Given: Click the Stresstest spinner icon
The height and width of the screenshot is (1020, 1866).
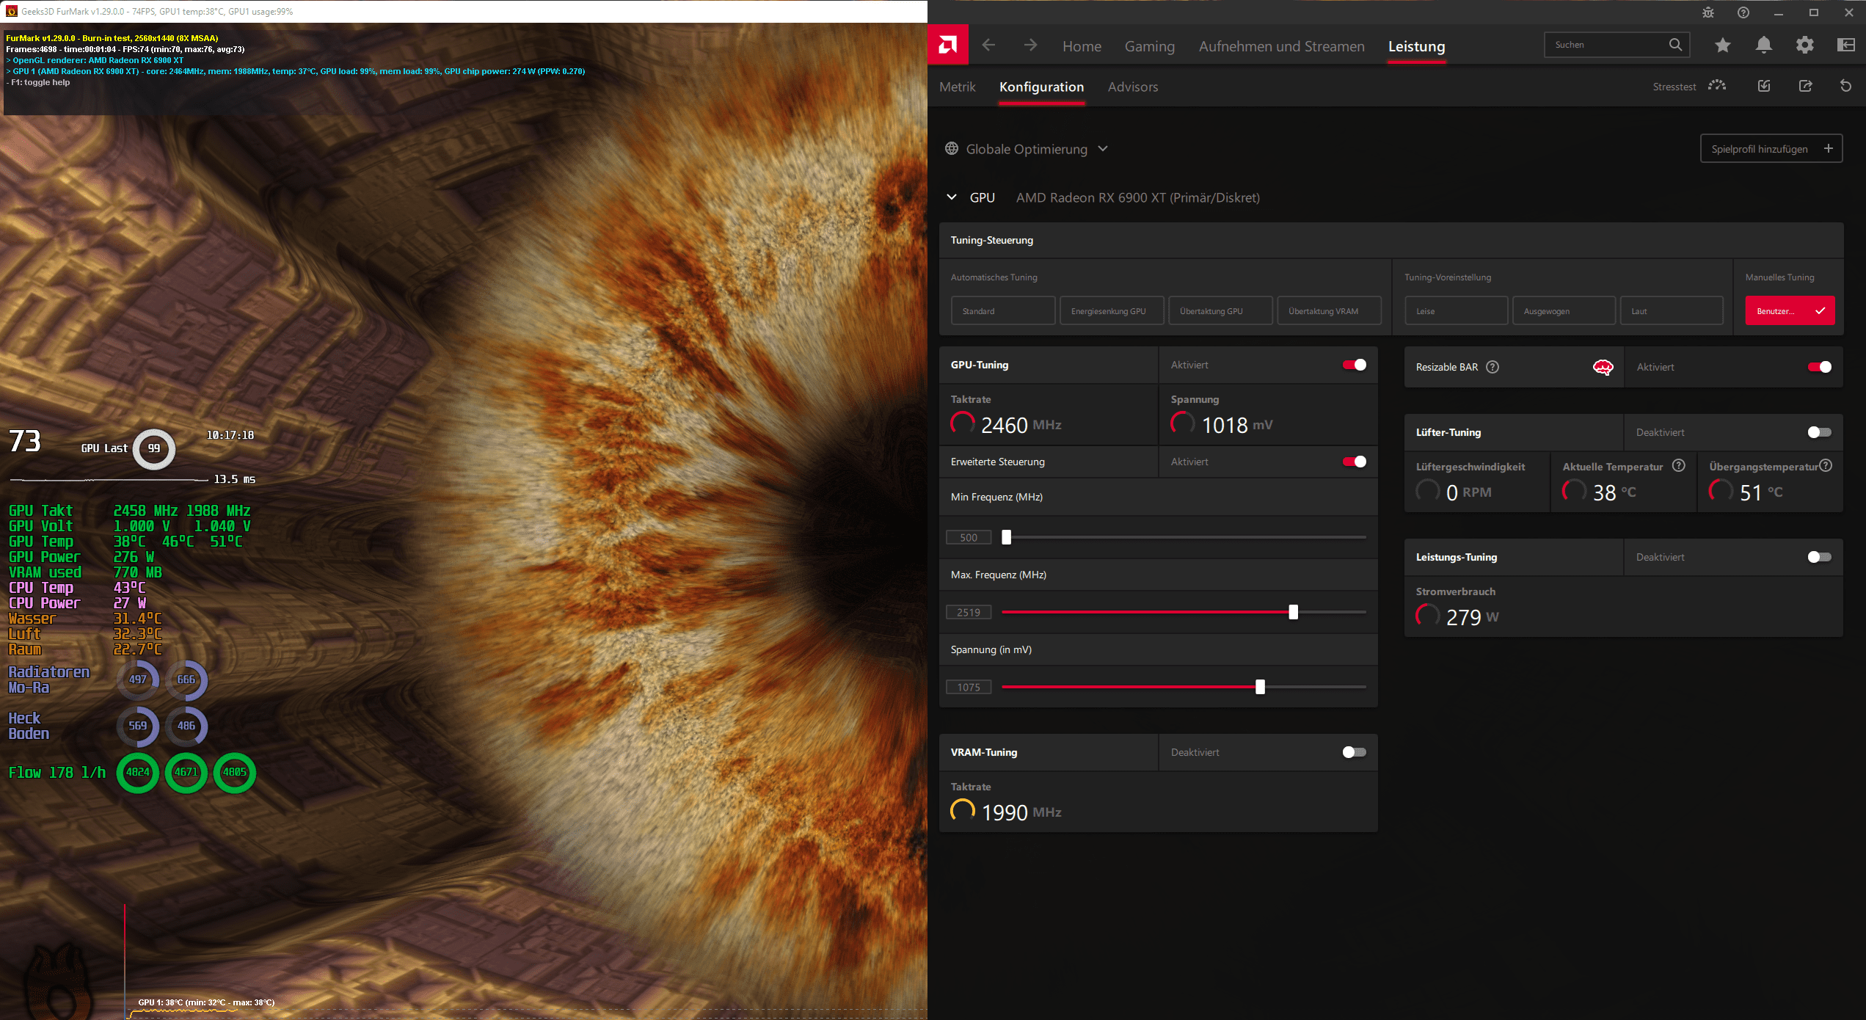Looking at the screenshot, I should tap(1717, 86).
